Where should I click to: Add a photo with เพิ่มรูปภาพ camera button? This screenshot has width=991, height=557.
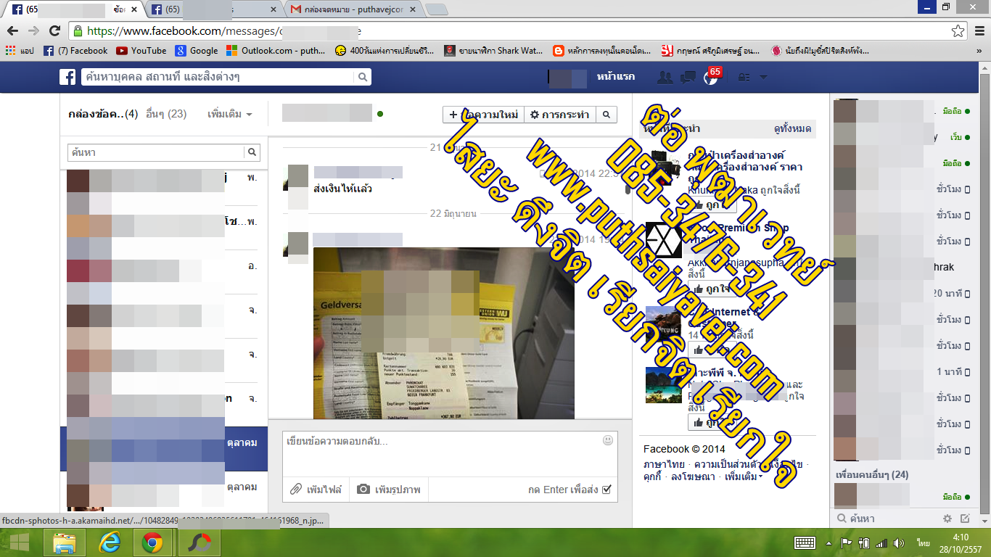tap(390, 490)
